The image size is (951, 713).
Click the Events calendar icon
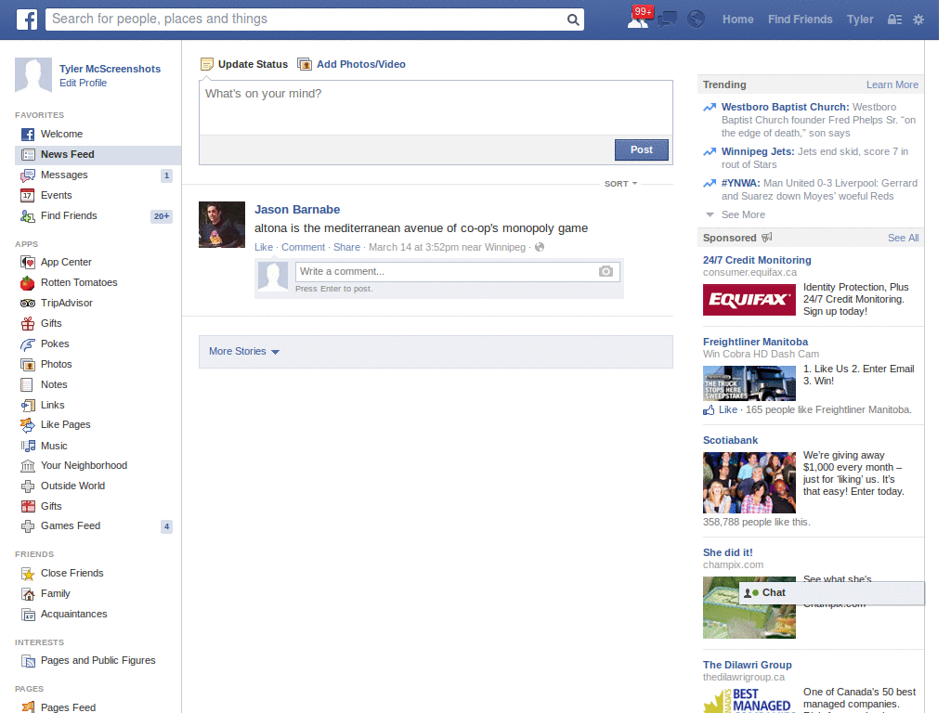click(28, 195)
